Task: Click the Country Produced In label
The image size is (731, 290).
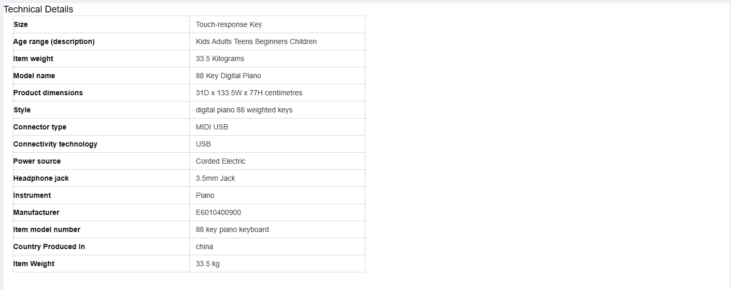Action: (49, 247)
